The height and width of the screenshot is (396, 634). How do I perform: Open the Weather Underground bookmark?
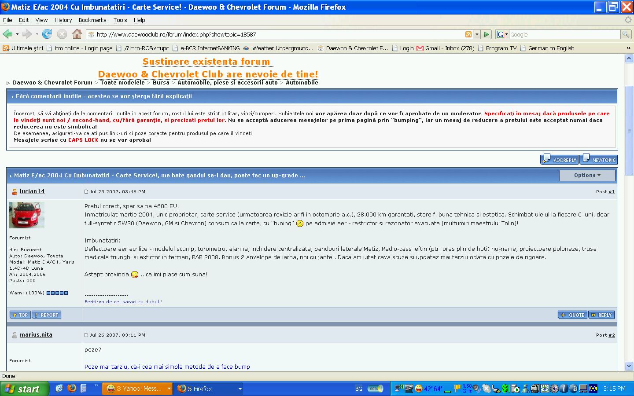(278, 48)
